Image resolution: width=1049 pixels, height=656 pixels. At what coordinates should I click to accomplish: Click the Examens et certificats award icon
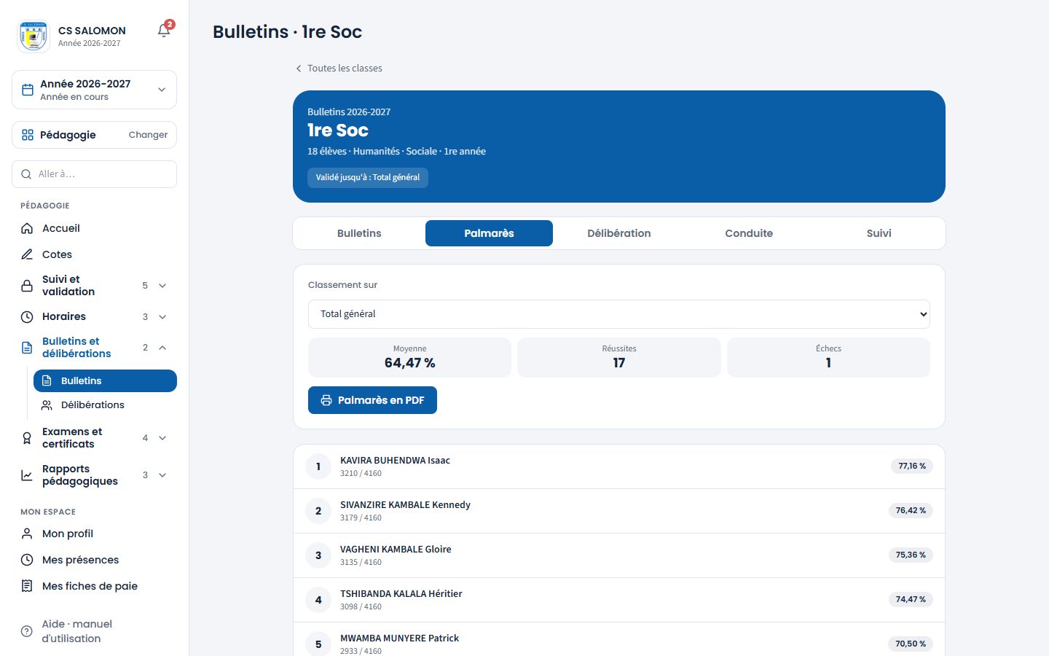point(27,438)
